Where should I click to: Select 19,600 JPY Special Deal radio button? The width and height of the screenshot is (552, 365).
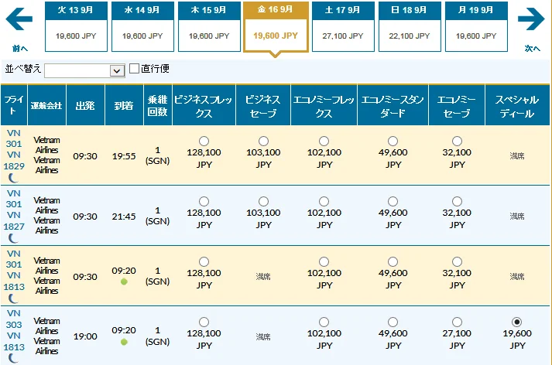coord(517,322)
